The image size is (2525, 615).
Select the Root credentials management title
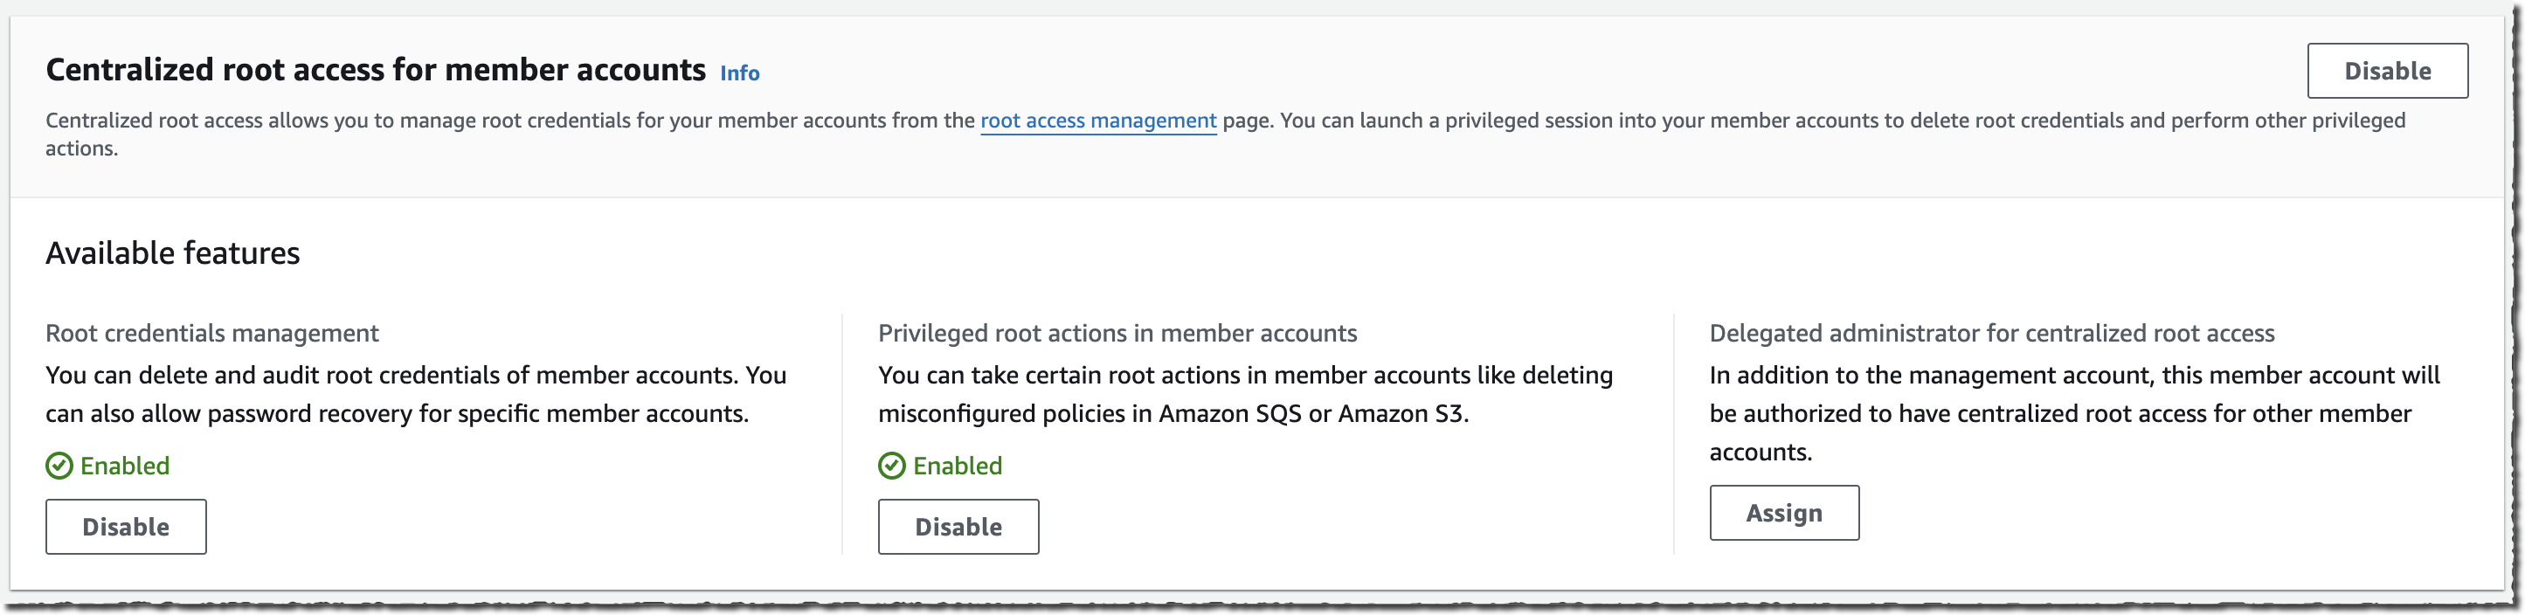pos(211,334)
